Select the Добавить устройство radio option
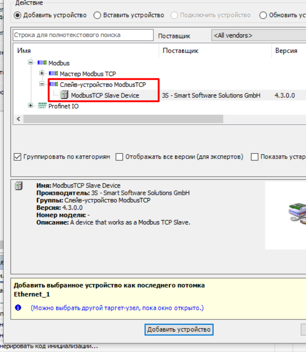This screenshot has width=306, height=352. click(x=18, y=15)
